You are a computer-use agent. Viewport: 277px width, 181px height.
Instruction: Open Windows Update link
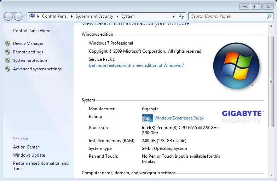29,155
